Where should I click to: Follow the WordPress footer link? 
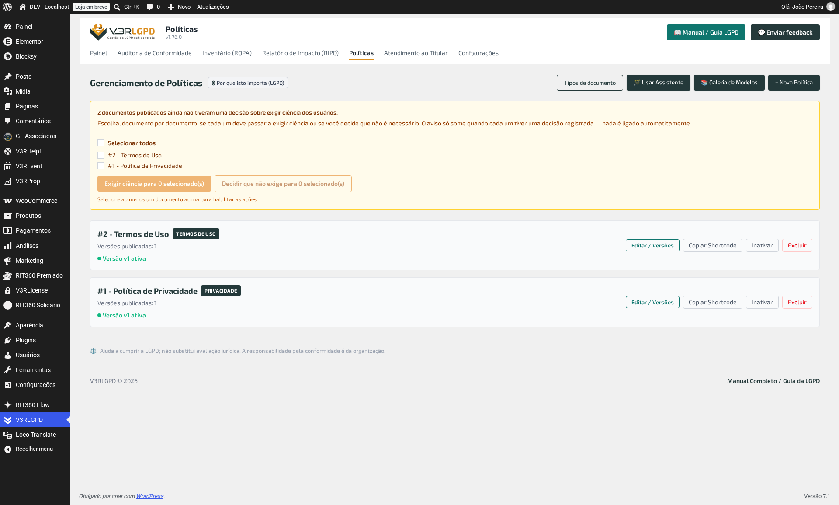149,496
